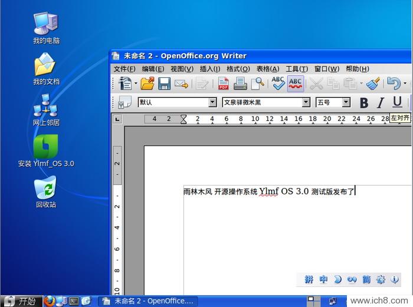Expand the font name dropdown 文泉驿微米黑

pyautogui.click(x=306, y=102)
